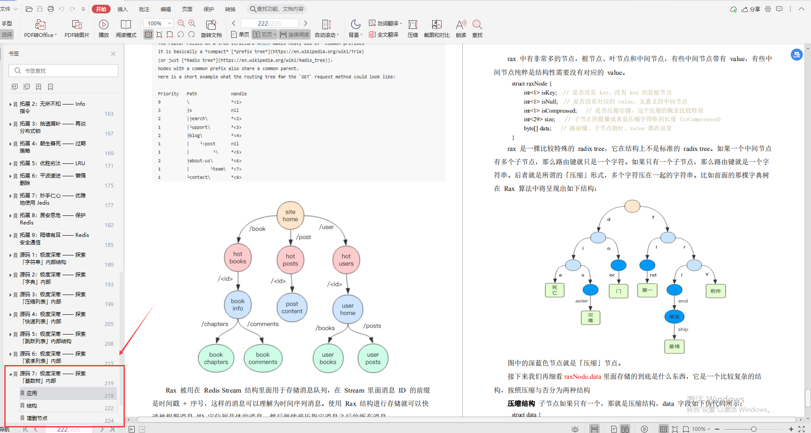Go to previous page arrow in toolbar
This screenshot has height=433, width=811.
pyautogui.click(x=234, y=23)
